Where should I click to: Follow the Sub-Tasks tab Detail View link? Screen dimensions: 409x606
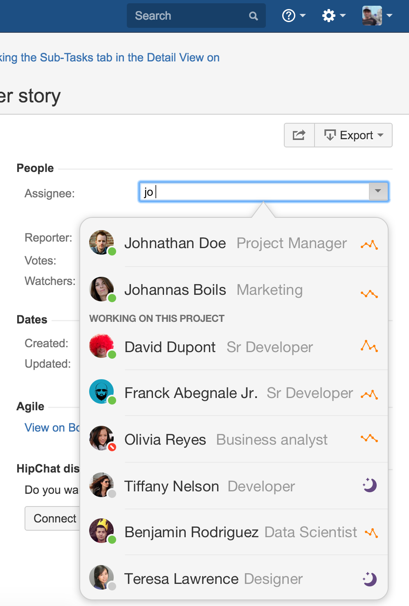110,57
